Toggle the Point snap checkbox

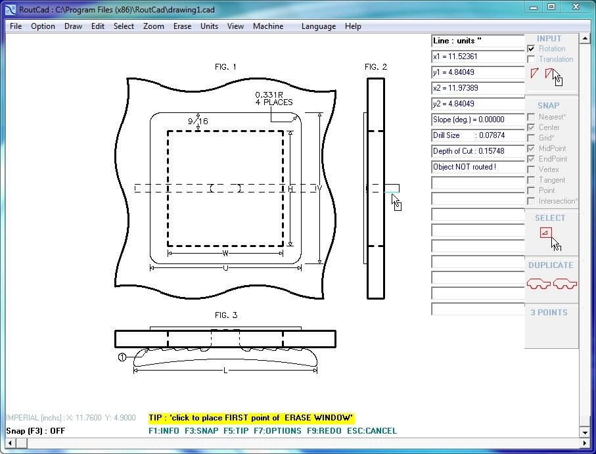(x=531, y=191)
